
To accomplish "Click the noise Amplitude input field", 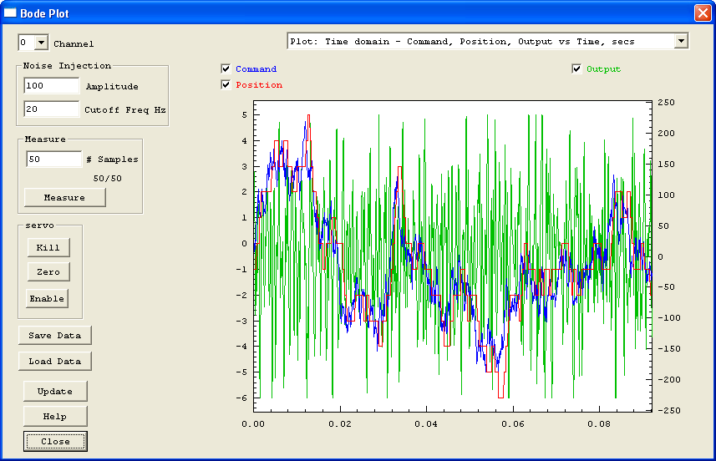I will pos(51,86).
